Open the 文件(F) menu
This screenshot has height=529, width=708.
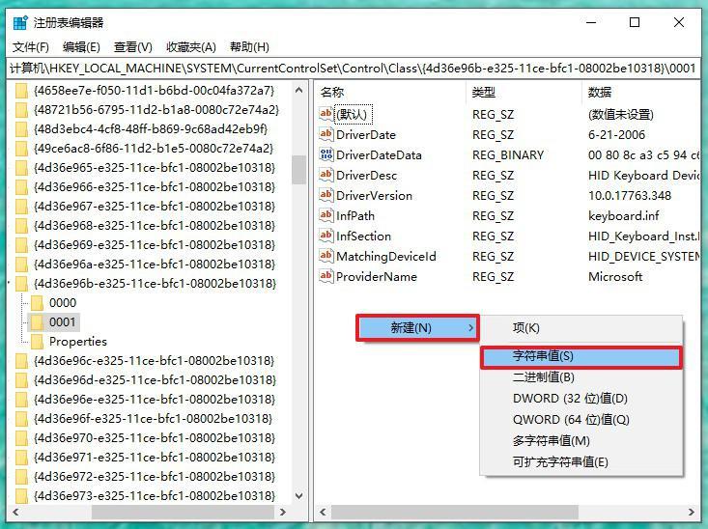tap(31, 46)
